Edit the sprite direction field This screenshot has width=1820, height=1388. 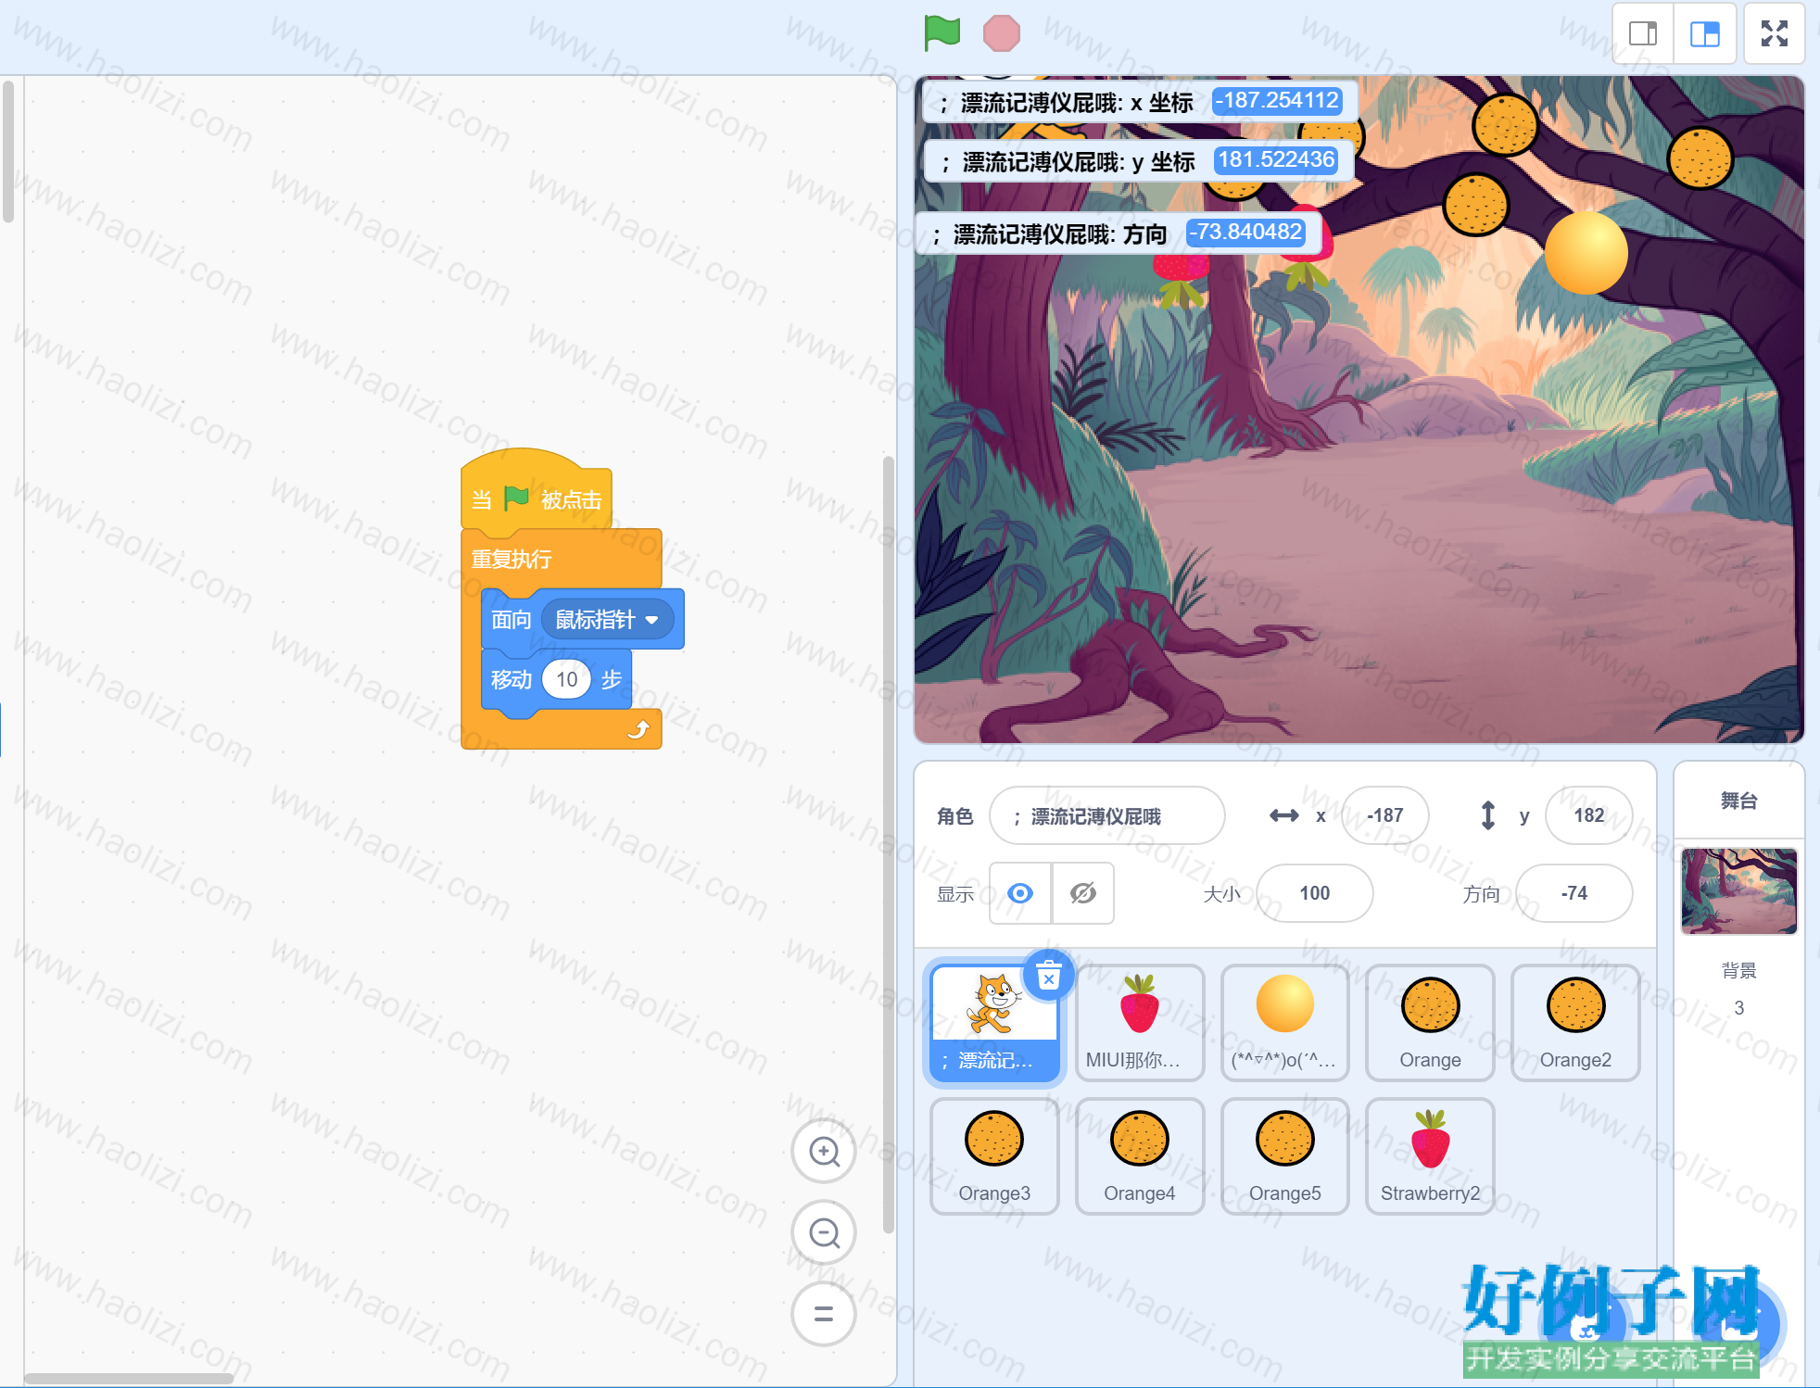(1574, 893)
